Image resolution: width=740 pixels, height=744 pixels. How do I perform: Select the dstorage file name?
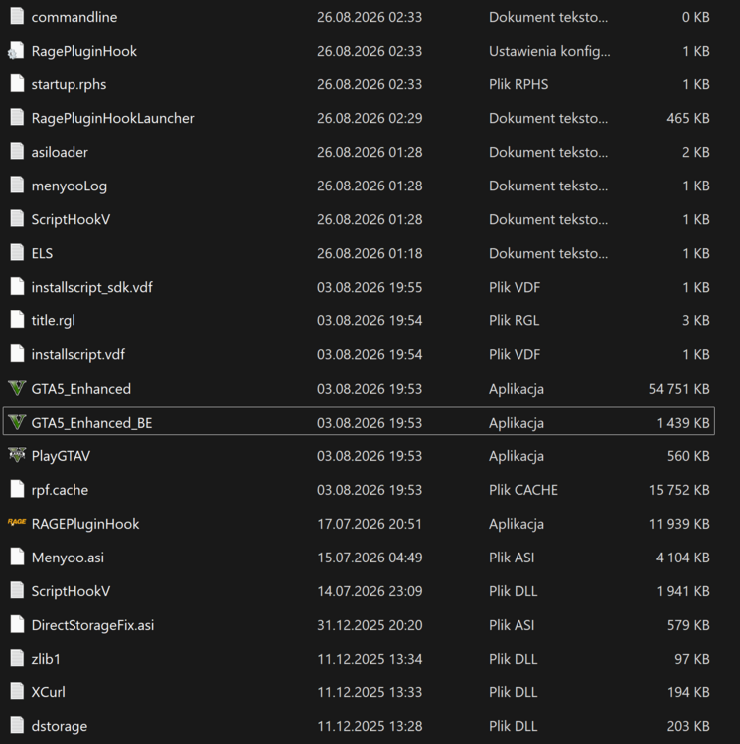click(60, 726)
